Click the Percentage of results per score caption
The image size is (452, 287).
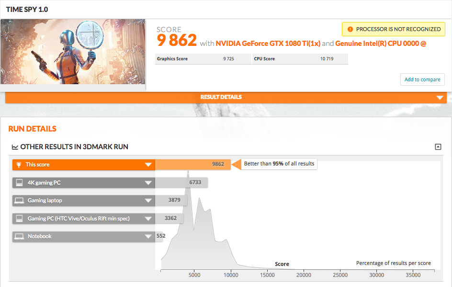pos(394,263)
